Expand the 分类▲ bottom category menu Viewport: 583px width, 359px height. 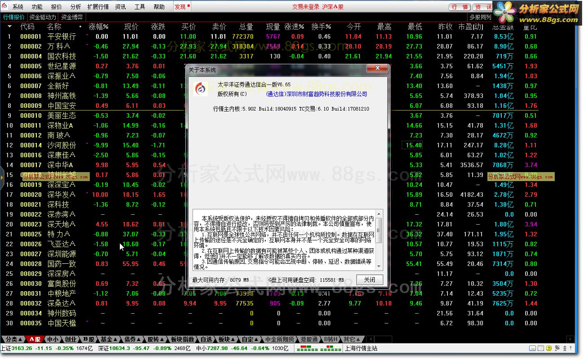13,339
